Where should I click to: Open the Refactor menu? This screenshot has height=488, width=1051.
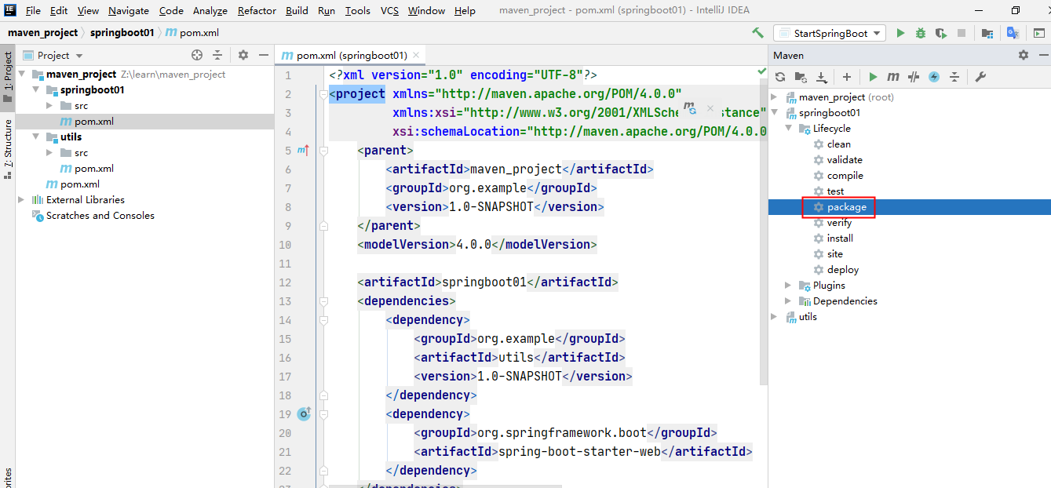click(x=257, y=10)
